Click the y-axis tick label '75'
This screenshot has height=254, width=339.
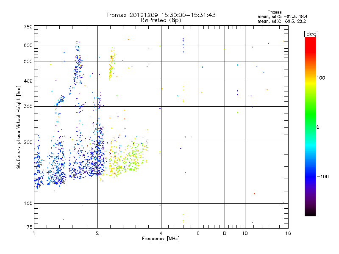pos(30,227)
